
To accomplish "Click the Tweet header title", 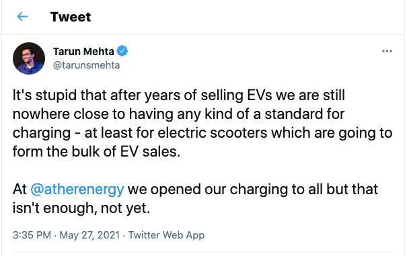I will (71, 17).
